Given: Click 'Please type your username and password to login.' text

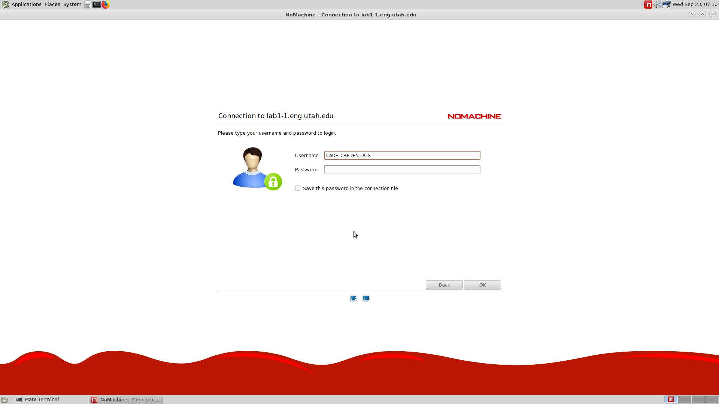Looking at the screenshot, I should (277, 133).
